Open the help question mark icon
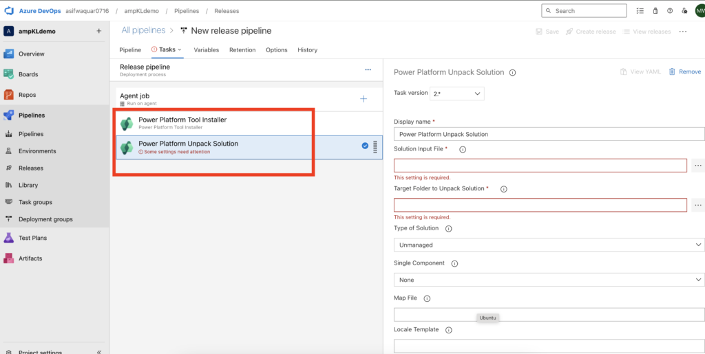Image resolution: width=705 pixels, height=354 pixels. click(669, 11)
